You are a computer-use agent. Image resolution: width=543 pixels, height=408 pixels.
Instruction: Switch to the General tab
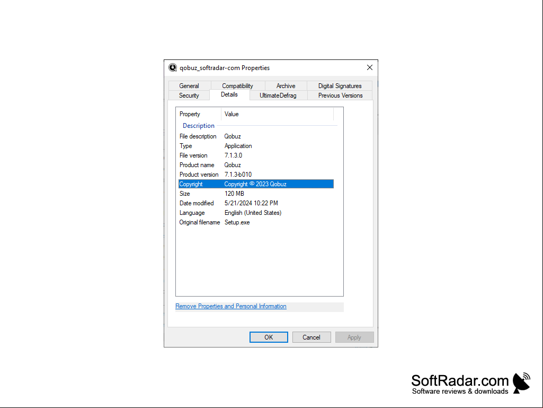[189, 86]
